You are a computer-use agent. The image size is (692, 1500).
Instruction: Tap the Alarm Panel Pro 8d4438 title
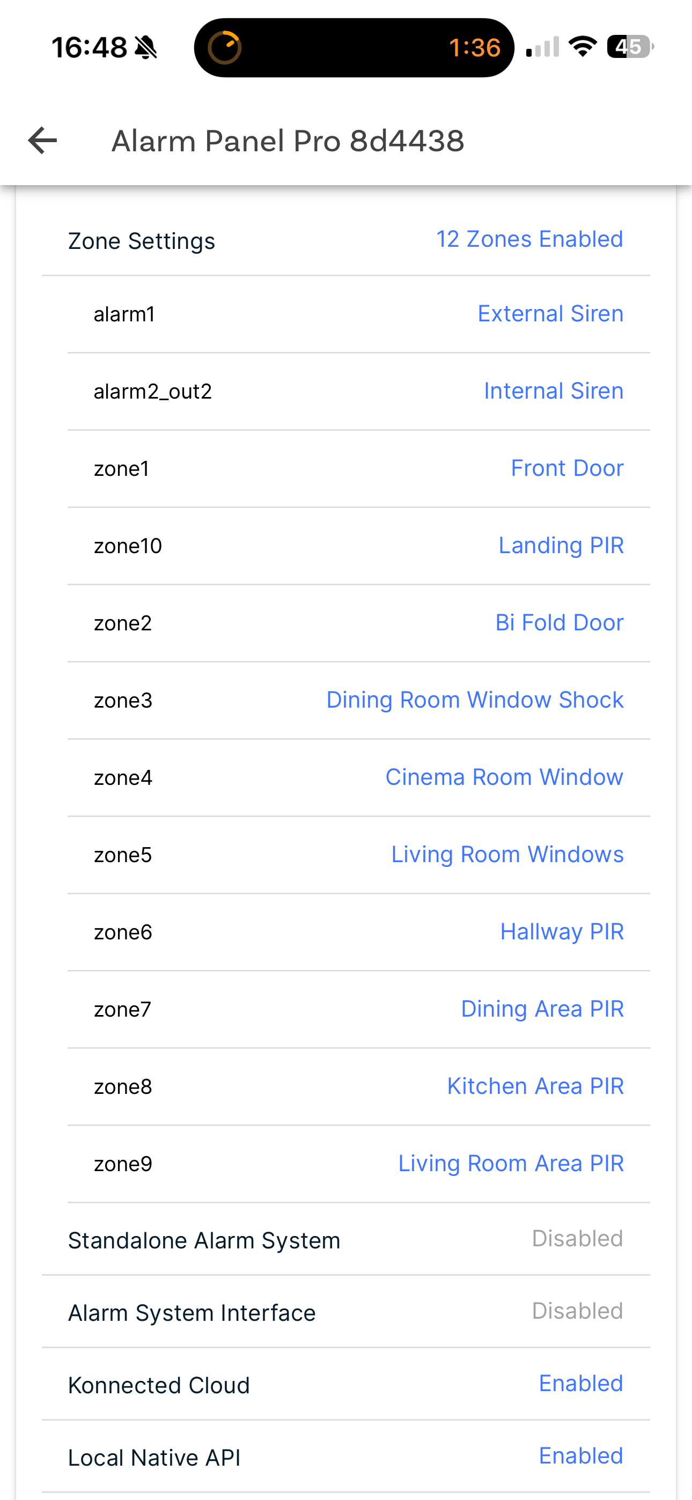pyautogui.click(x=288, y=141)
